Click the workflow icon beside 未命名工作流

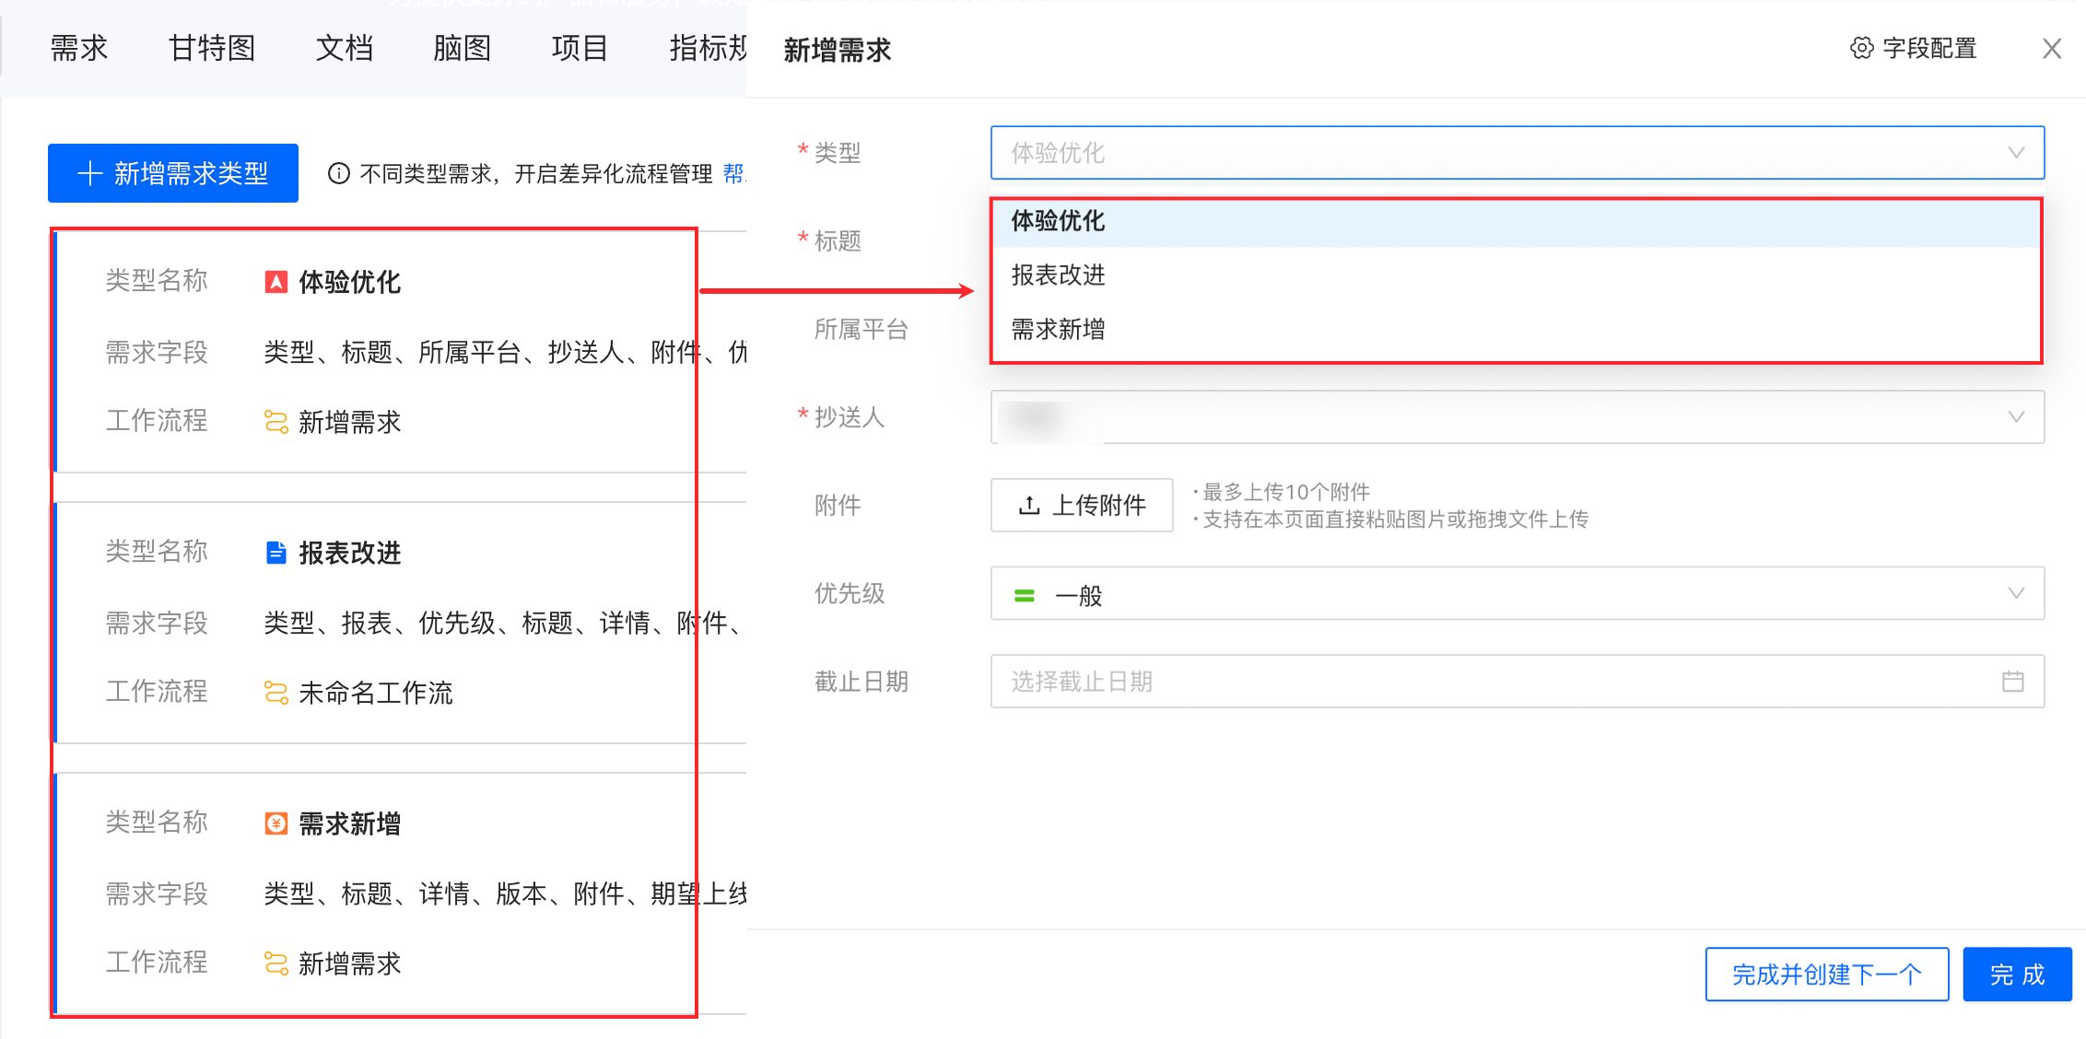[275, 693]
